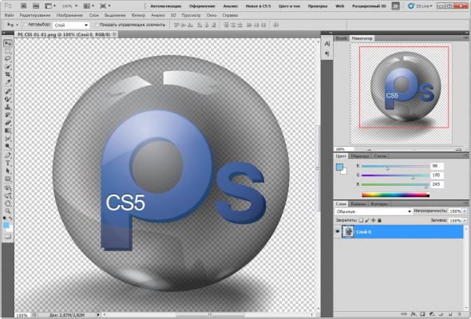The height and width of the screenshot is (319, 471).
Task: Launch Mini Bridge from the application bar
Action: click(x=36, y=6)
